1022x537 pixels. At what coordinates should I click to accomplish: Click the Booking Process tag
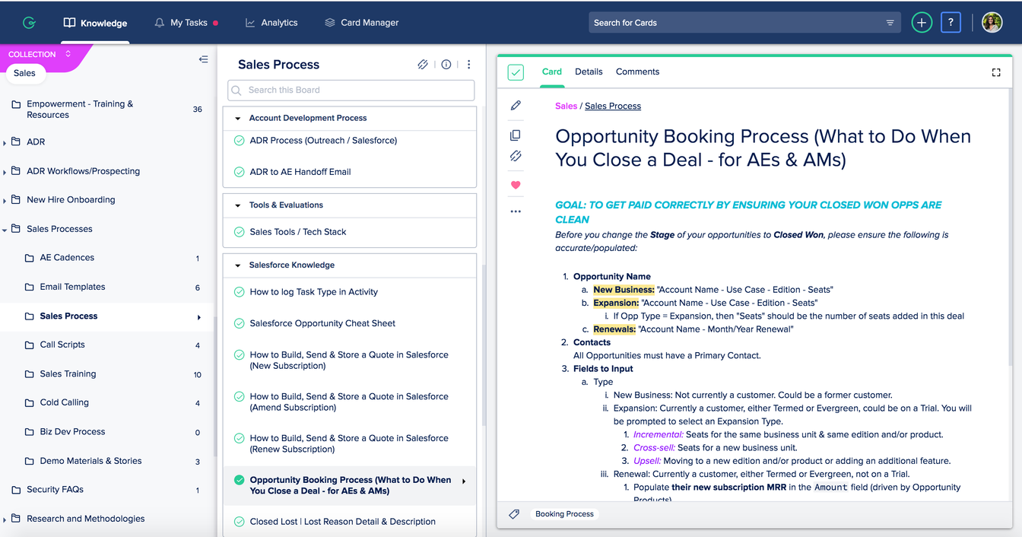click(x=564, y=514)
